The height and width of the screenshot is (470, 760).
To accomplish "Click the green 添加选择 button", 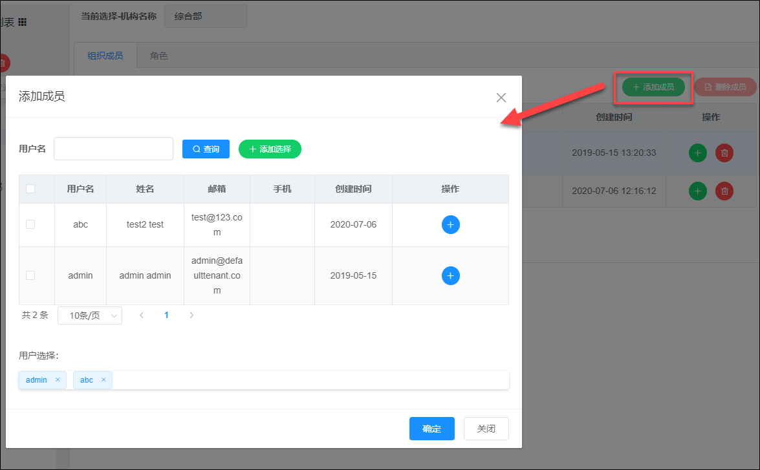I will [270, 149].
